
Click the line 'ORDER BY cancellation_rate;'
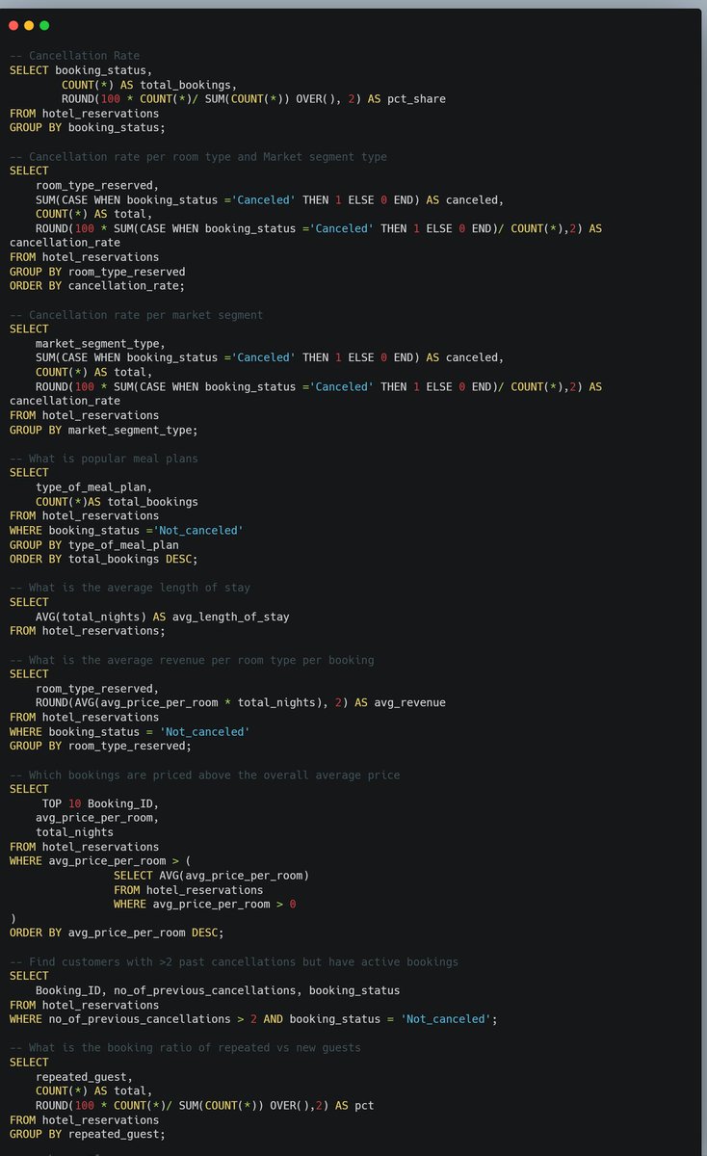pos(97,286)
